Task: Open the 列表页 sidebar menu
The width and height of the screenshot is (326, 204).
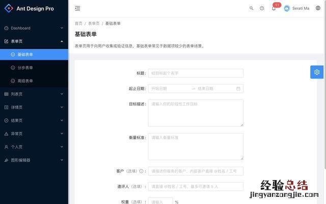Action: (x=34, y=94)
